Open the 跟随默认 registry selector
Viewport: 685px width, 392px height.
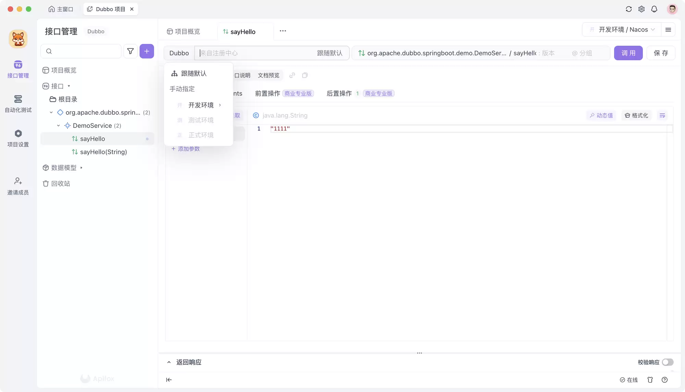tap(329, 53)
